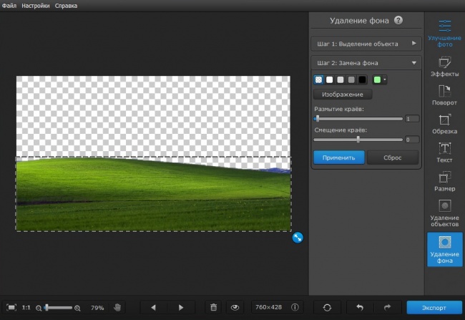Click the trash delete icon
This screenshot has height=320, width=465.
pos(213,308)
